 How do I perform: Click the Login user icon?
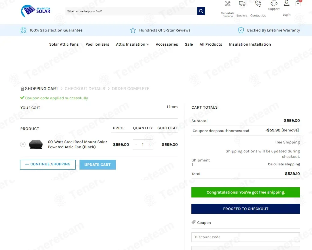coord(287,3)
